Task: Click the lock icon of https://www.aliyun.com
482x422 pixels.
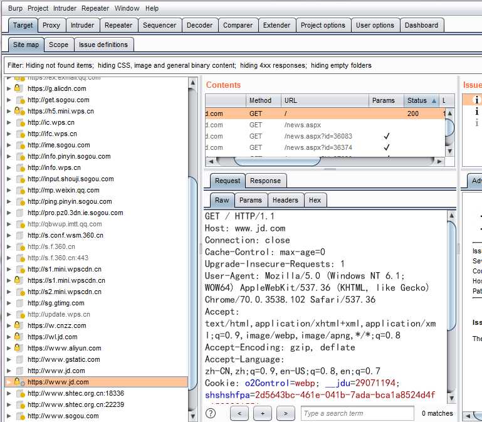Action: [18, 348]
